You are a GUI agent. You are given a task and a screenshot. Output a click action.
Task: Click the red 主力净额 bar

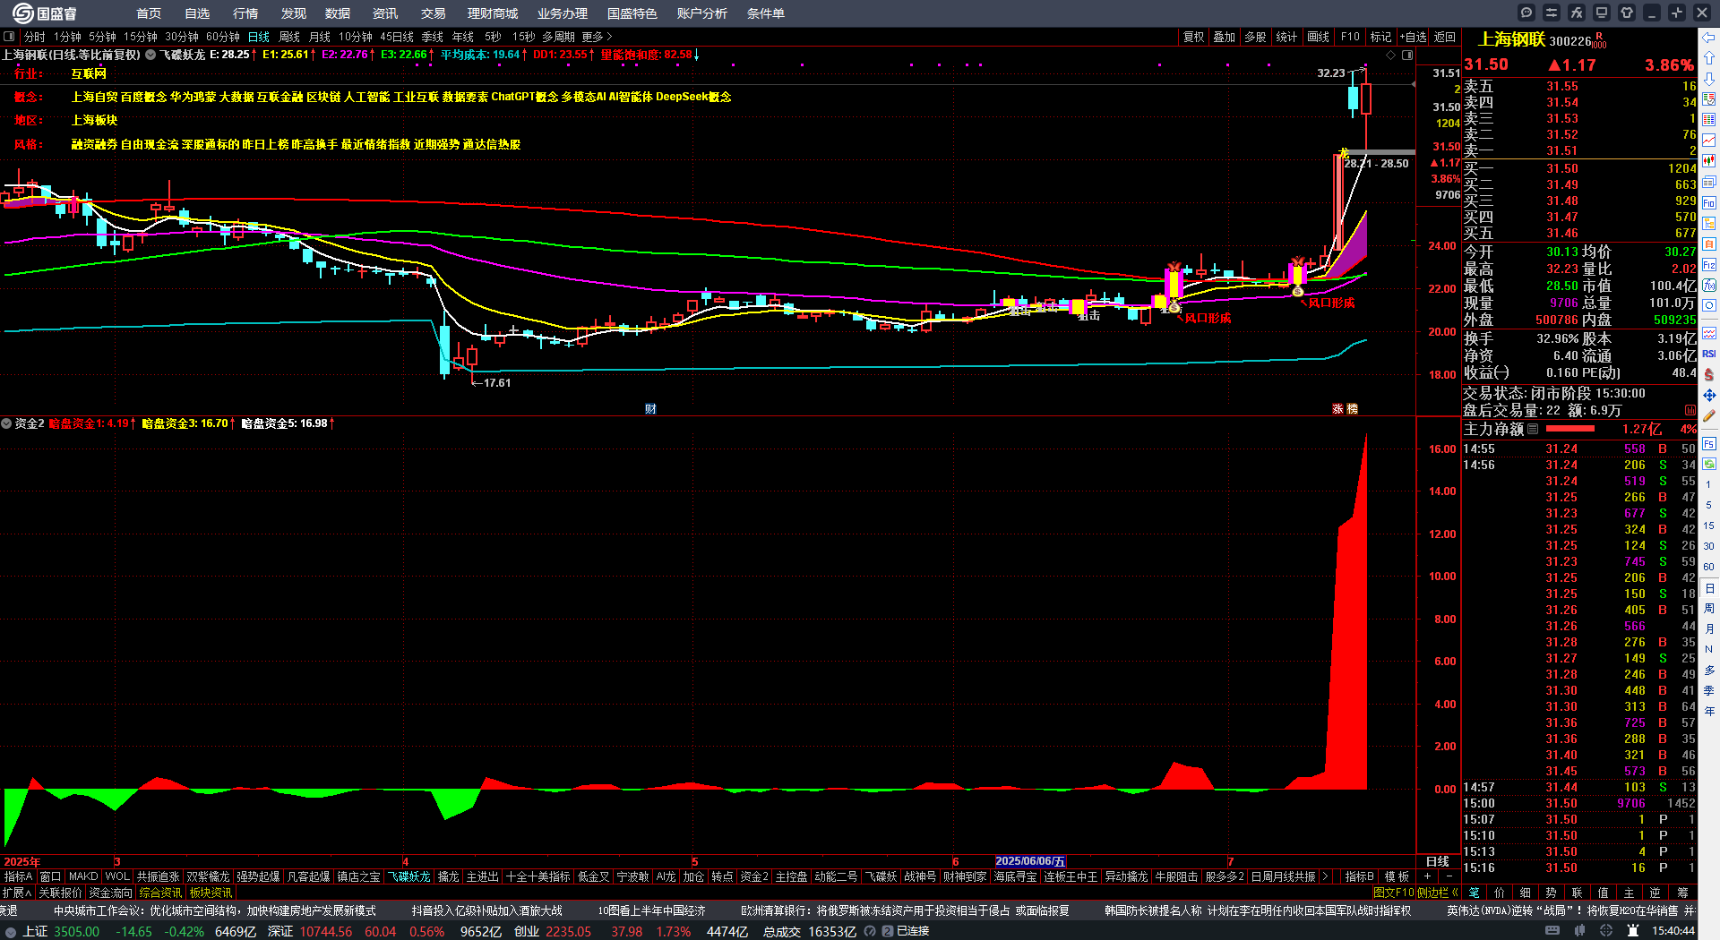[1570, 429]
